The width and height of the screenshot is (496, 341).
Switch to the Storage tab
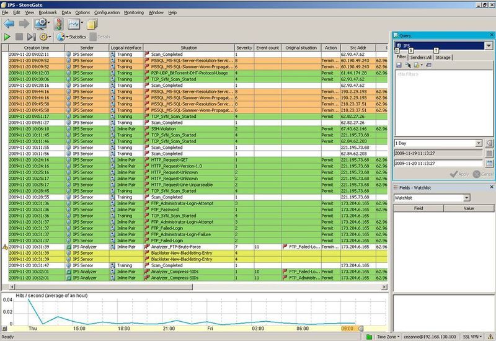click(x=443, y=57)
